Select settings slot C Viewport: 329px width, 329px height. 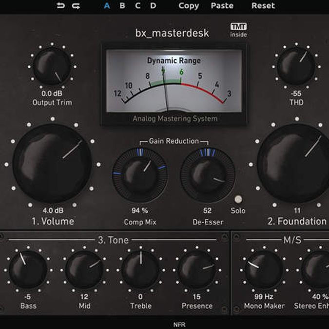[x=137, y=6]
